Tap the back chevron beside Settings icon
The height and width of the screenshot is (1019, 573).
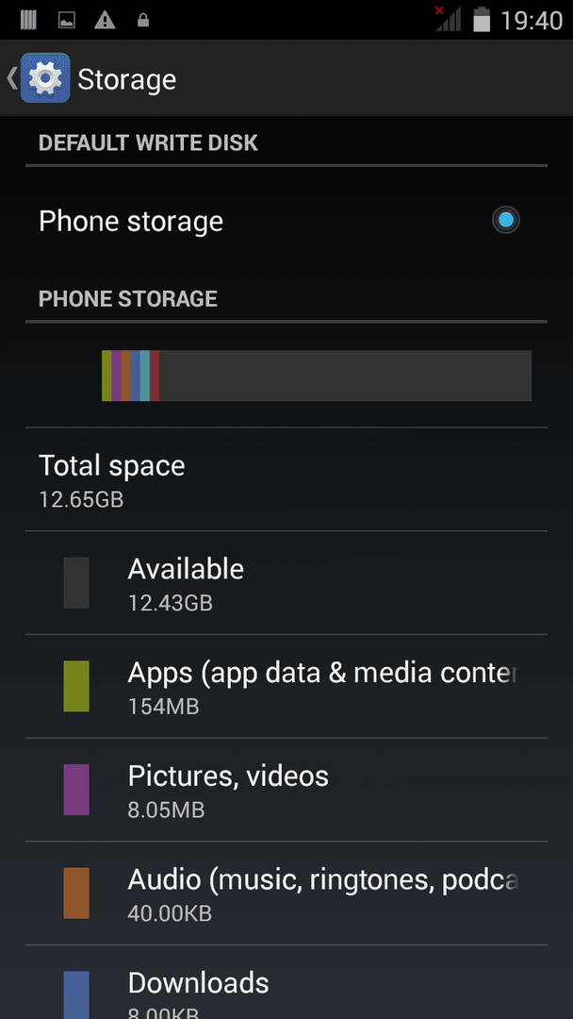[x=11, y=78]
